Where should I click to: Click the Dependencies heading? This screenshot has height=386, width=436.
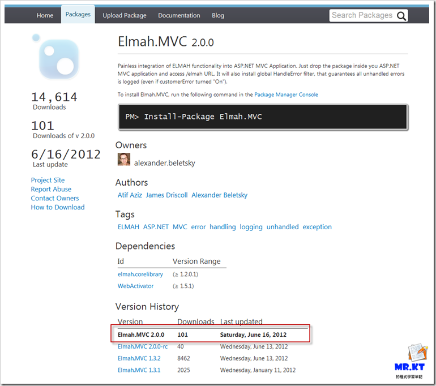click(145, 246)
